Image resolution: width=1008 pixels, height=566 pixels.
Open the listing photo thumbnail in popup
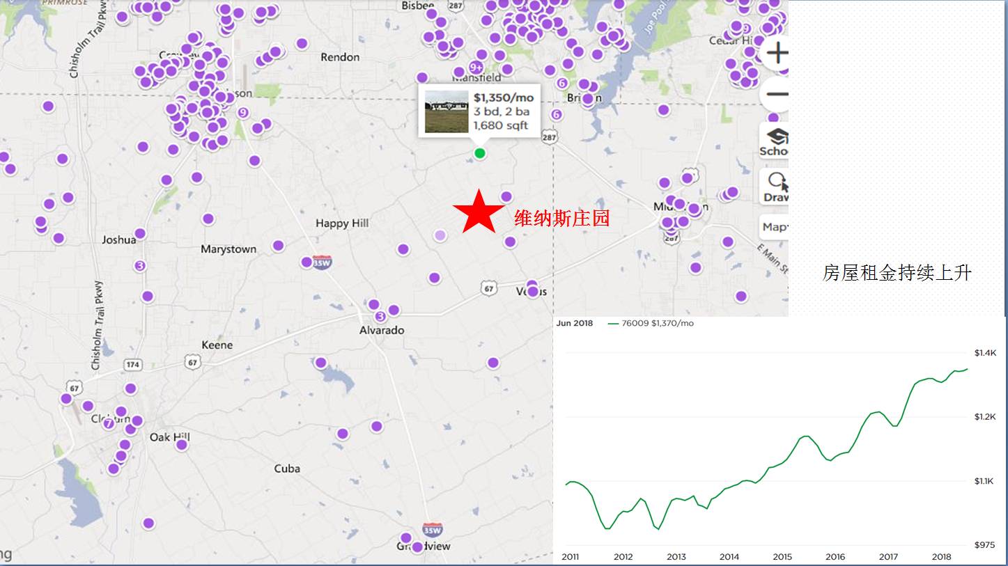447,111
